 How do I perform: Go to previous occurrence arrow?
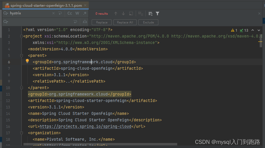tap(116, 13)
